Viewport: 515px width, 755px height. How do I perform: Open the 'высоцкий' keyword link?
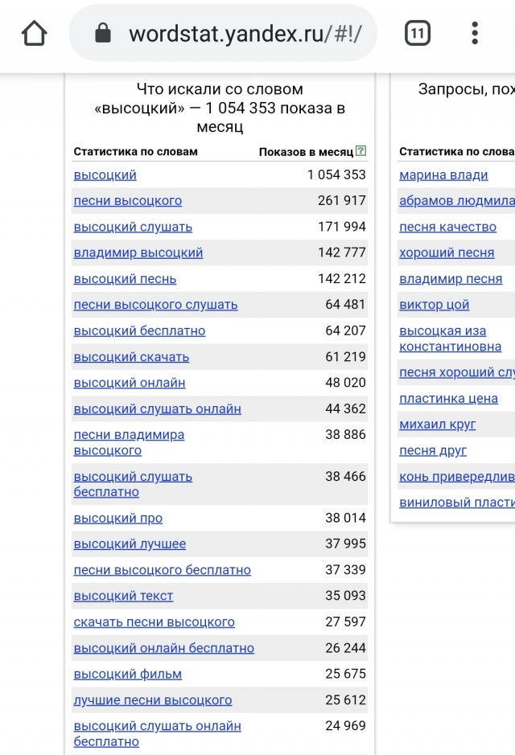(x=105, y=174)
